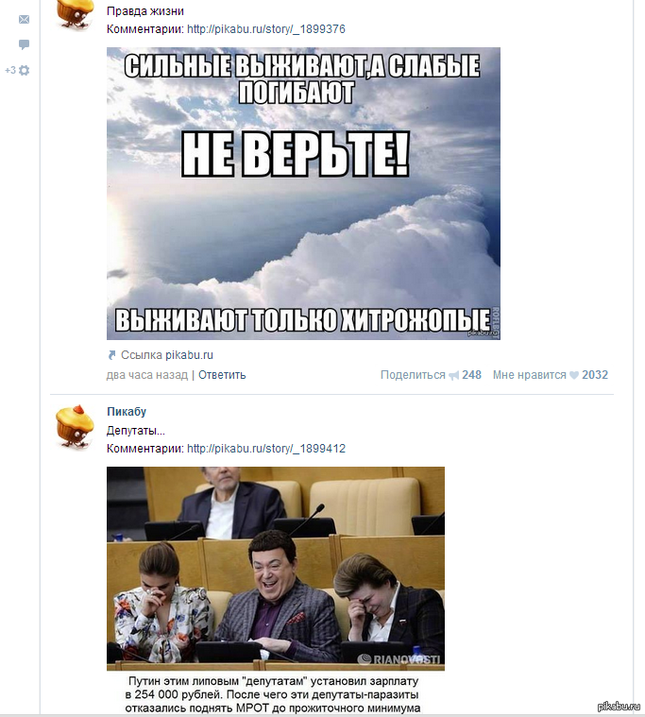
Task: Open link pikabu.ru/story/_1899412
Action: click(x=266, y=449)
